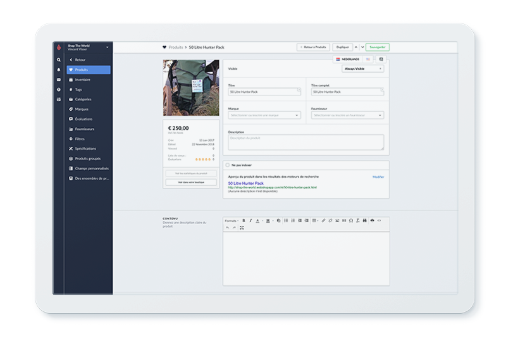Click the paste-as-text editor icon

[278, 220]
